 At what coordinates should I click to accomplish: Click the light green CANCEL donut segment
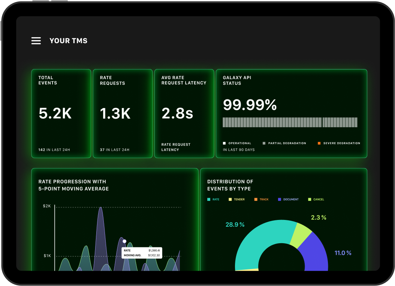(301, 235)
